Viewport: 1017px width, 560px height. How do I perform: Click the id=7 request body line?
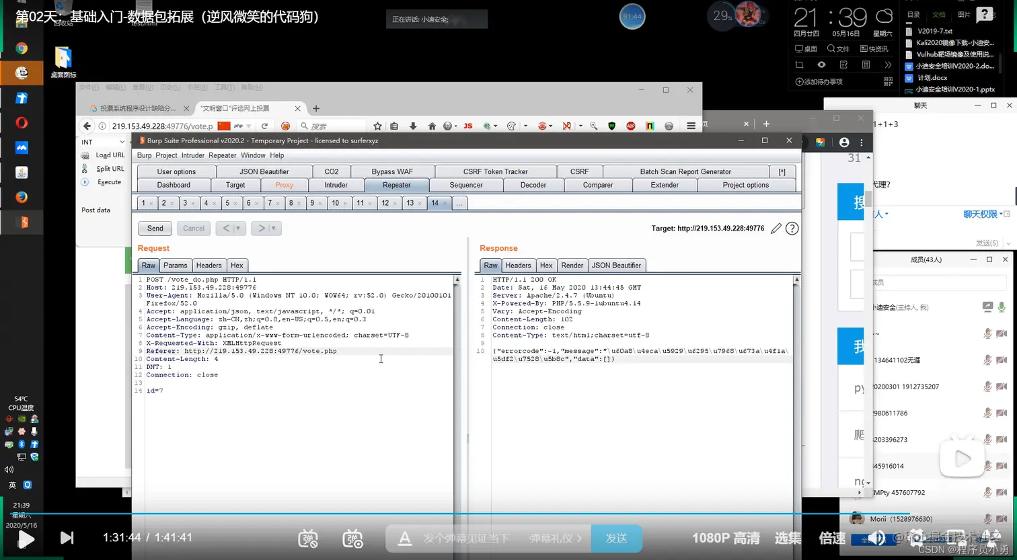click(x=155, y=391)
